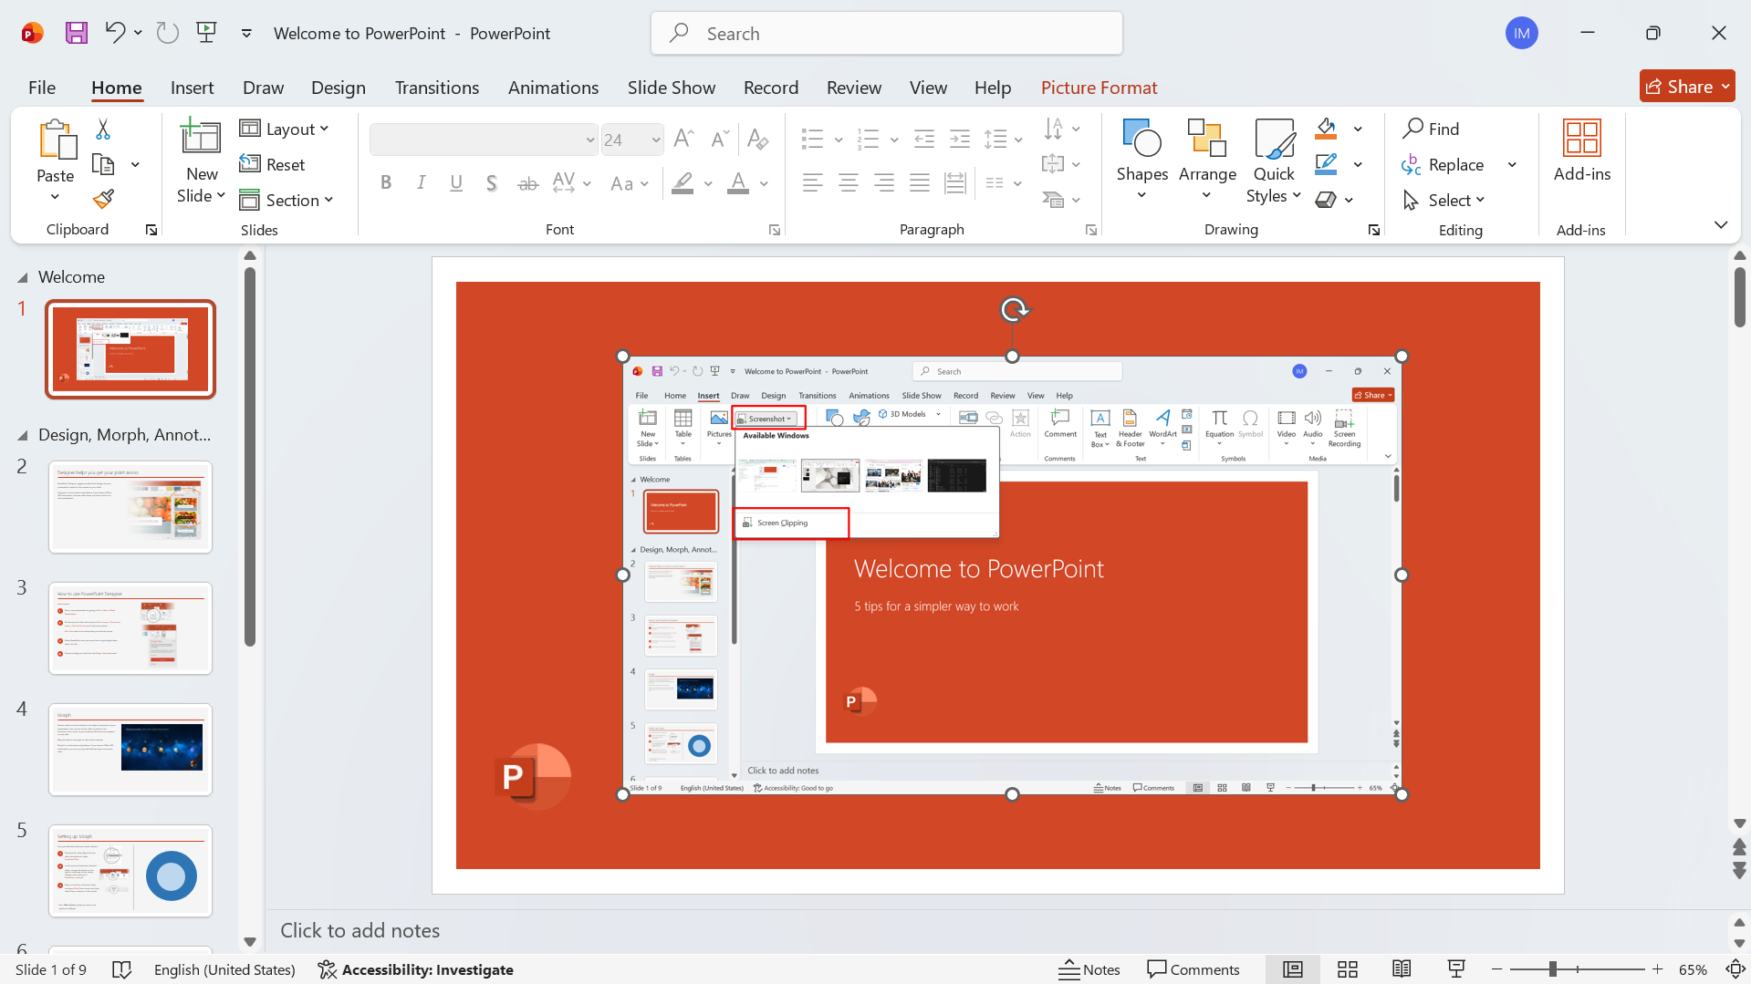Go to the Animations tab
Viewport: 1751px width, 984px height.
(553, 88)
